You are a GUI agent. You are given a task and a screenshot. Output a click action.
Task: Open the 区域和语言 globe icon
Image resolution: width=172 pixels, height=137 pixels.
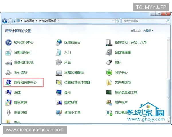coord(59,43)
